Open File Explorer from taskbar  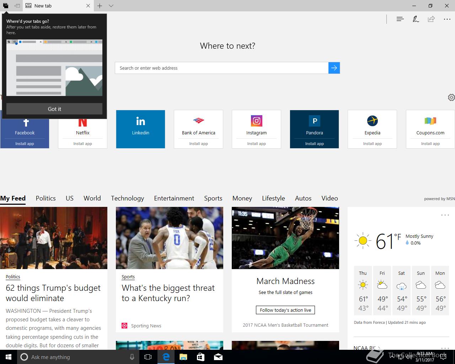pos(183,357)
